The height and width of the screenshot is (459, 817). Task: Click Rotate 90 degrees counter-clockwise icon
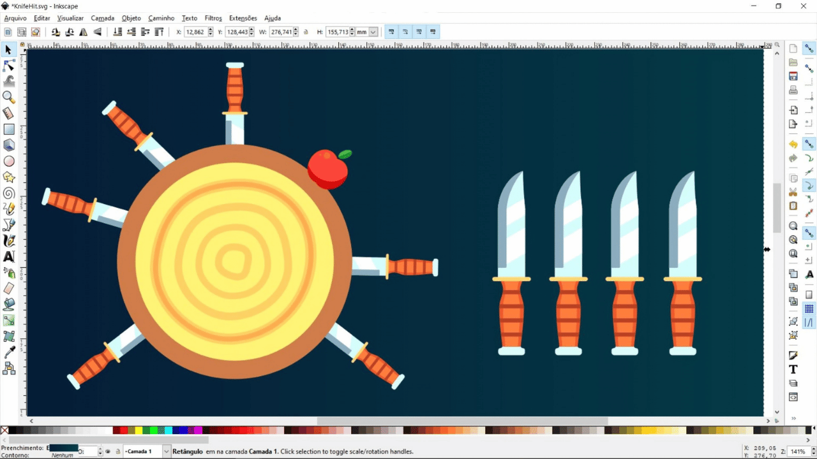pyautogui.click(x=56, y=32)
